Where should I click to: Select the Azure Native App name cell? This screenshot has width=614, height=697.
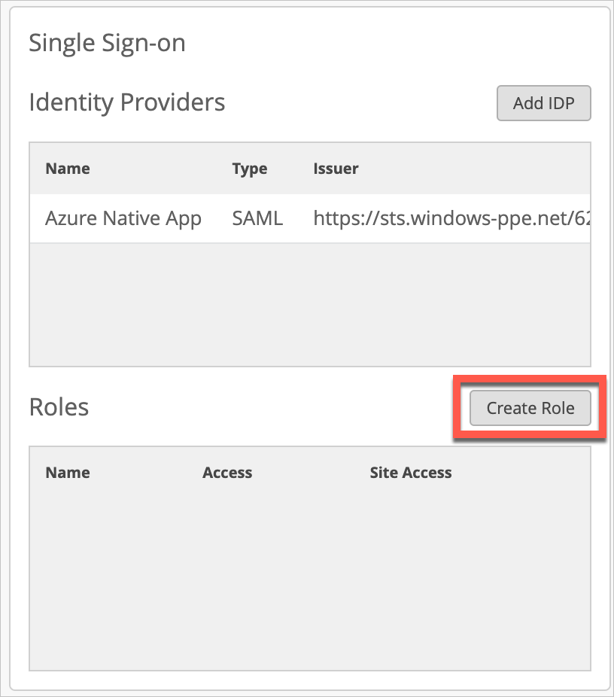click(123, 218)
